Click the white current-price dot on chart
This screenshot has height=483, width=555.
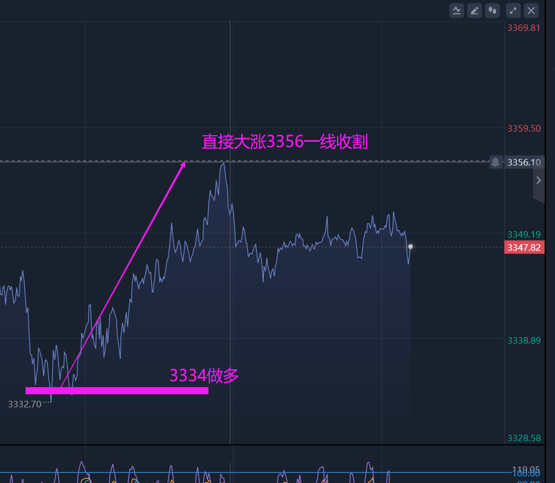[x=410, y=246]
